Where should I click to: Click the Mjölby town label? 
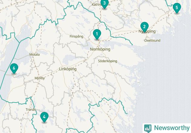pyautogui.click(x=40, y=78)
